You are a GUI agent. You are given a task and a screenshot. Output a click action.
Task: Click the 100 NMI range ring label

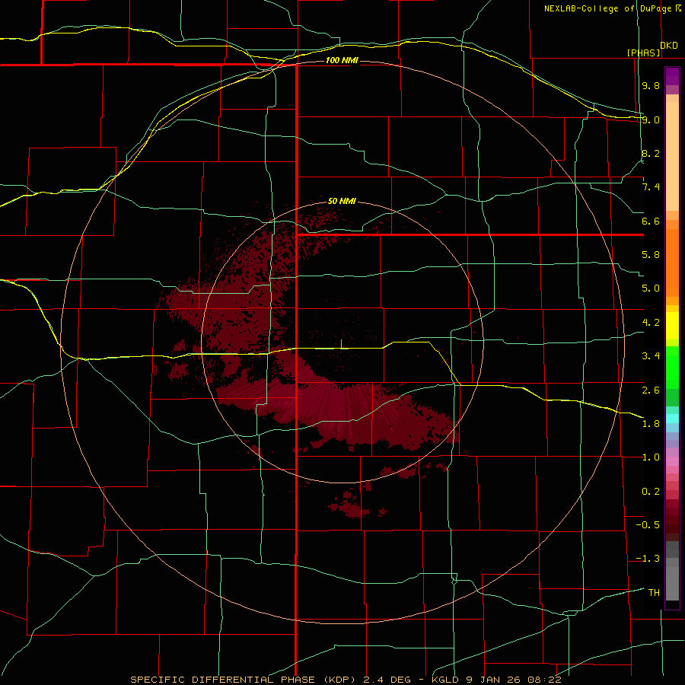pos(342,60)
